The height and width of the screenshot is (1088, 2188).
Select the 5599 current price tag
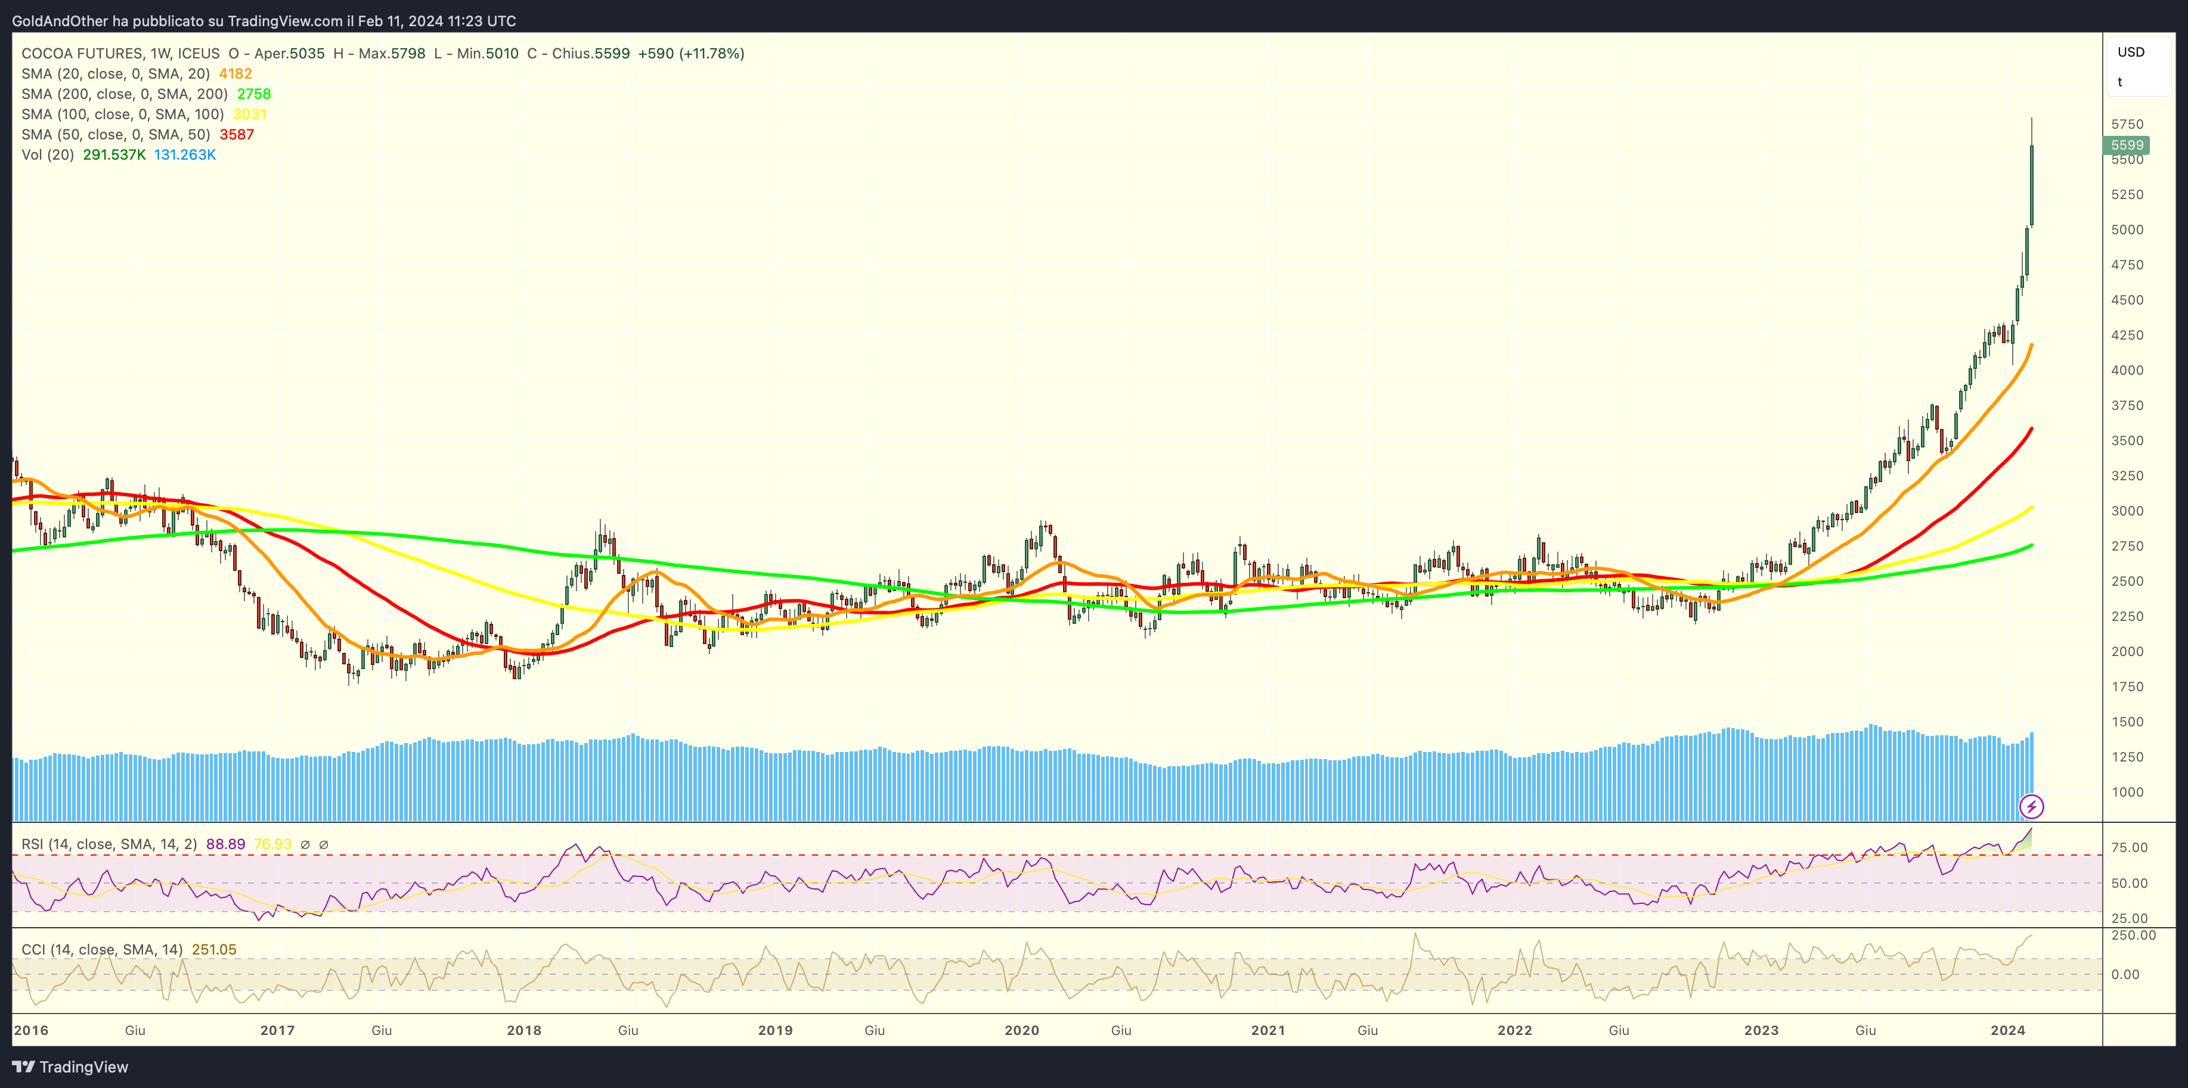[x=2127, y=145]
